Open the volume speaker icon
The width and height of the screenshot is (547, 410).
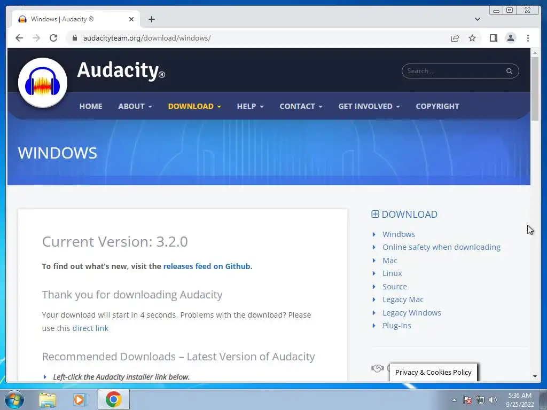click(x=493, y=400)
